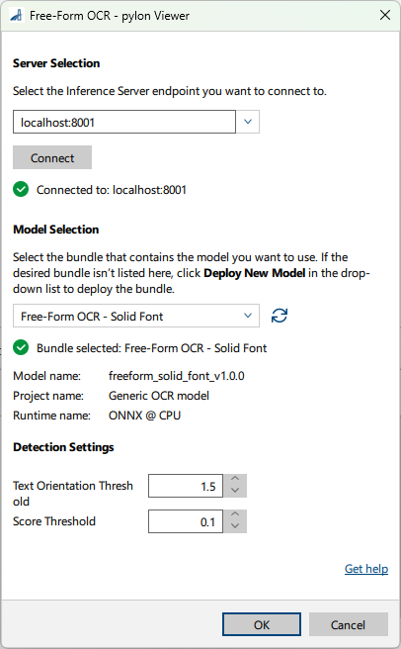The height and width of the screenshot is (649, 401).
Task: Click the Cancel button
Action: pyautogui.click(x=348, y=624)
